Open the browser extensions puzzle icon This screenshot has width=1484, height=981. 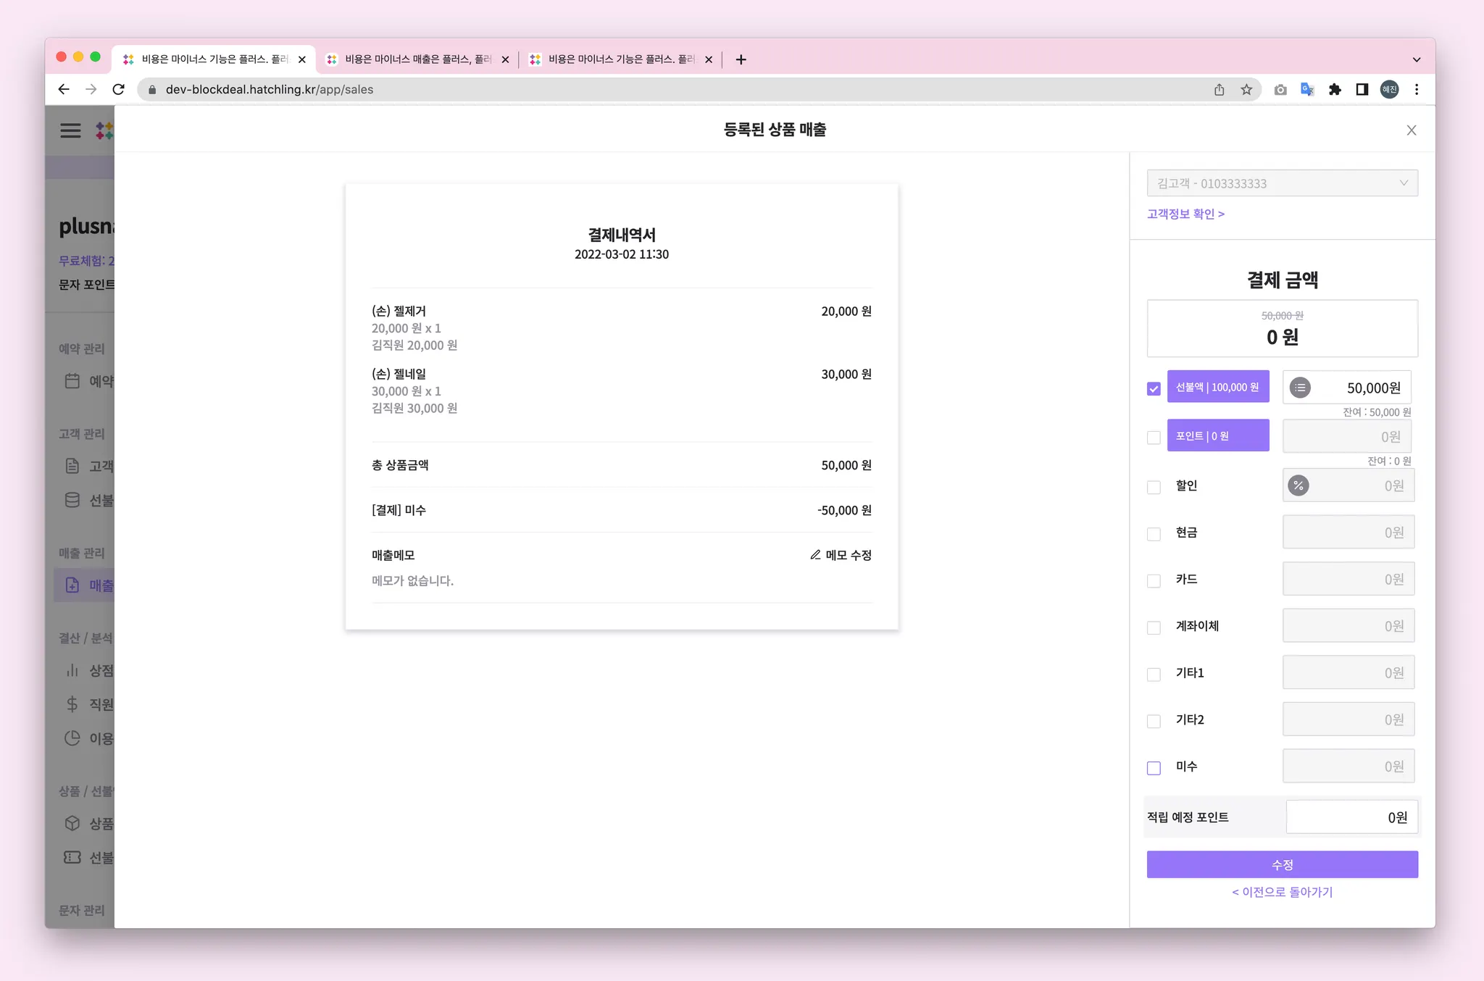coord(1335,89)
